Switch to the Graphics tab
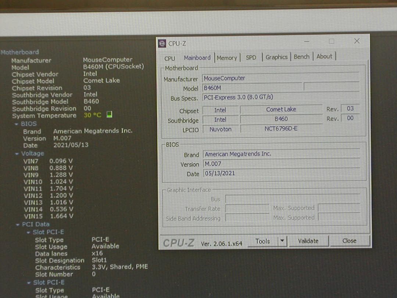397x298 pixels. click(x=276, y=57)
